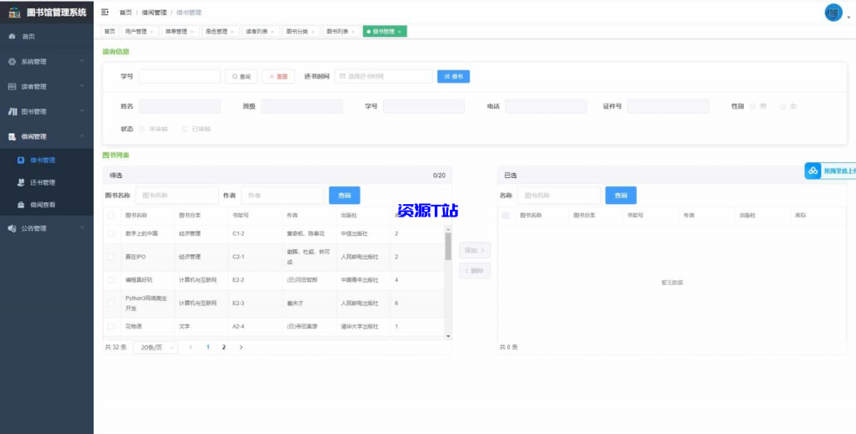Check the box for 编程真好玩
Viewport: 856px width, 434px height.
click(111, 280)
